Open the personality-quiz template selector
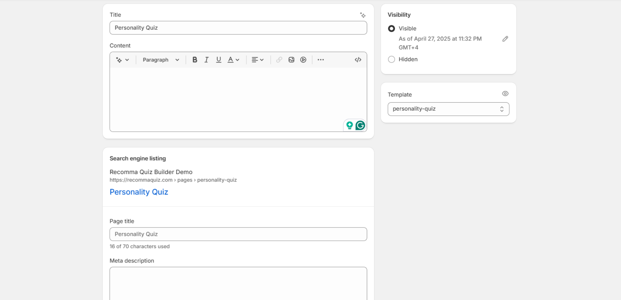Image resolution: width=621 pixels, height=300 pixels. point(448,109)
